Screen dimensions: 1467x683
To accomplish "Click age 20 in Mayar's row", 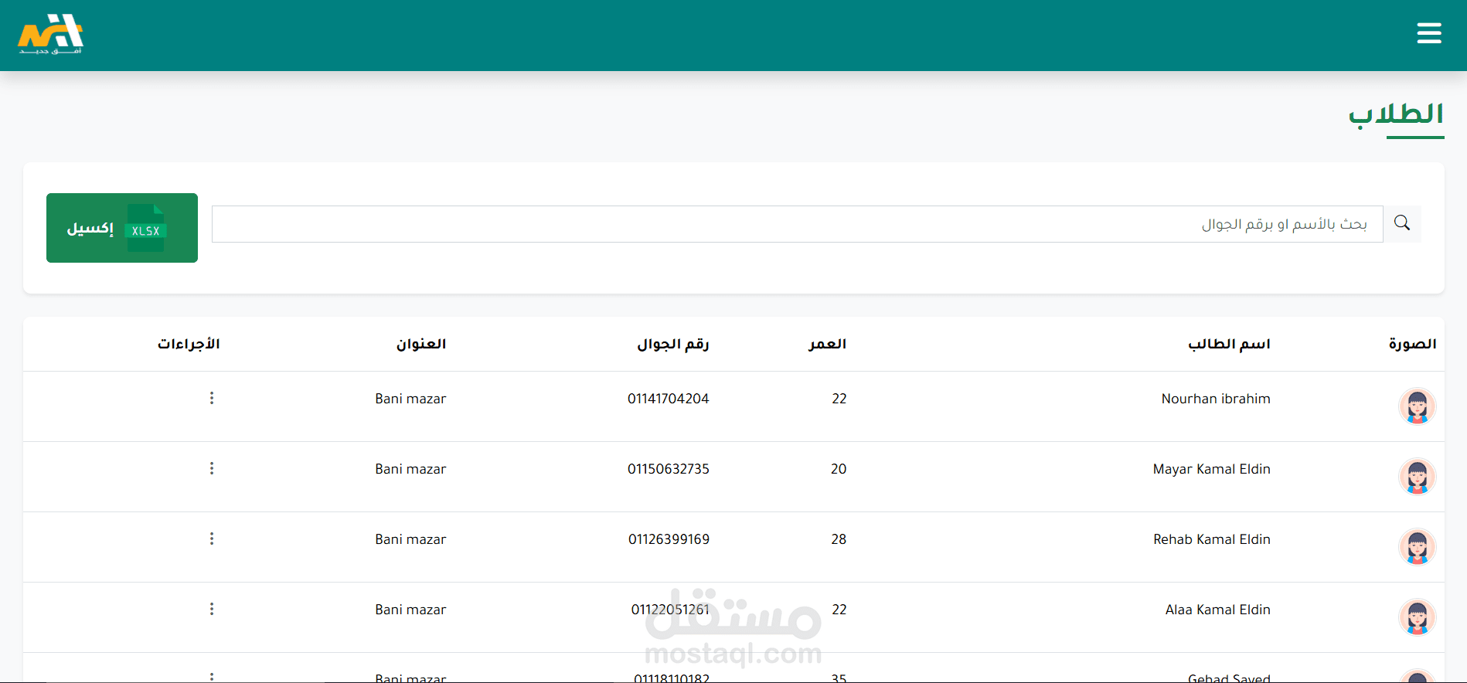I will 839,469.
